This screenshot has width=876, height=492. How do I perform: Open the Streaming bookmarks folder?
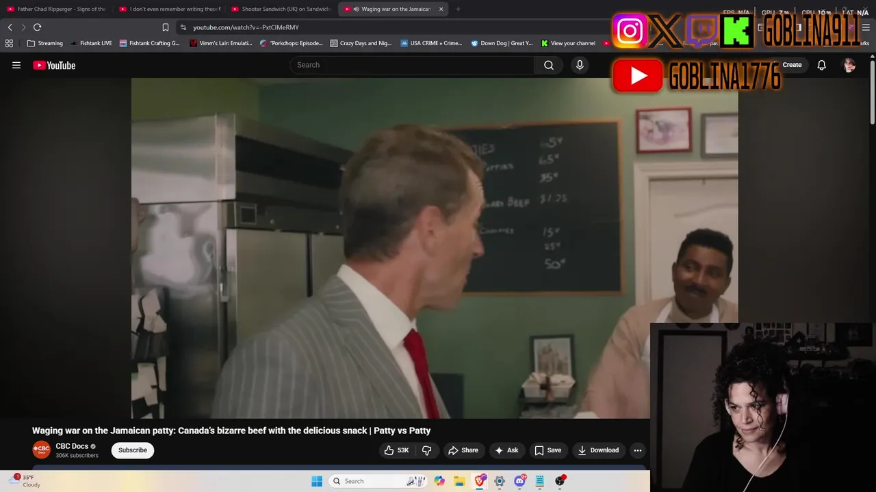tap(44, 43)
